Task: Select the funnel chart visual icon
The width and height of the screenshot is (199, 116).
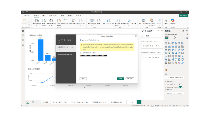Action: click(x=172, y=50)
